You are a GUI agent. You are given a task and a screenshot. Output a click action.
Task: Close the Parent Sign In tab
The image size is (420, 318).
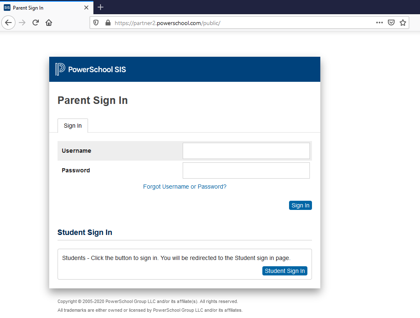(x=86, y=8)
